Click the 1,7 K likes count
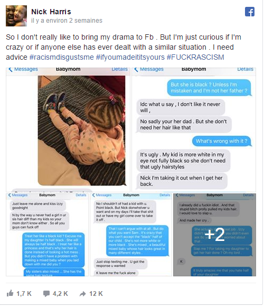Screen dimensions: 264x307 (24, 293)
